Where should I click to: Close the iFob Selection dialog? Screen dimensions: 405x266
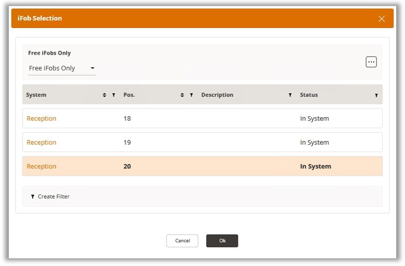coord(382,19)
